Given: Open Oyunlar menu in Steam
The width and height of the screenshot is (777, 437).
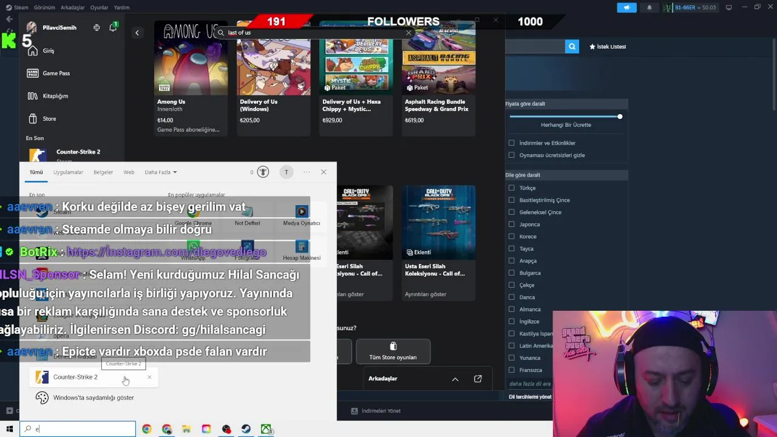Looking at the screenshot, I should click(99, 7).
